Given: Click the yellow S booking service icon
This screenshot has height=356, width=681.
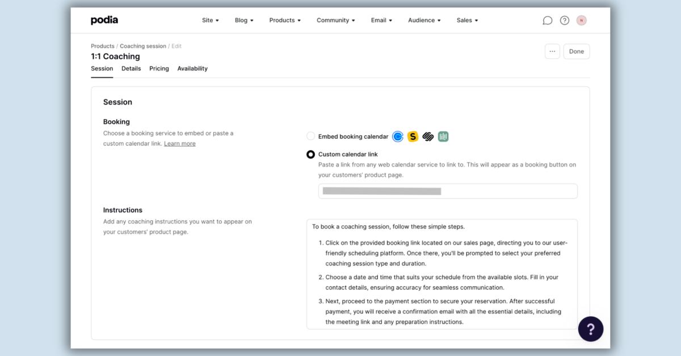Looking at the screenshot, I should coord(413,137).
